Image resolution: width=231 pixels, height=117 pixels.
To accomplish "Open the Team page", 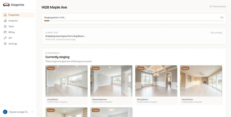I will (18, 26).
